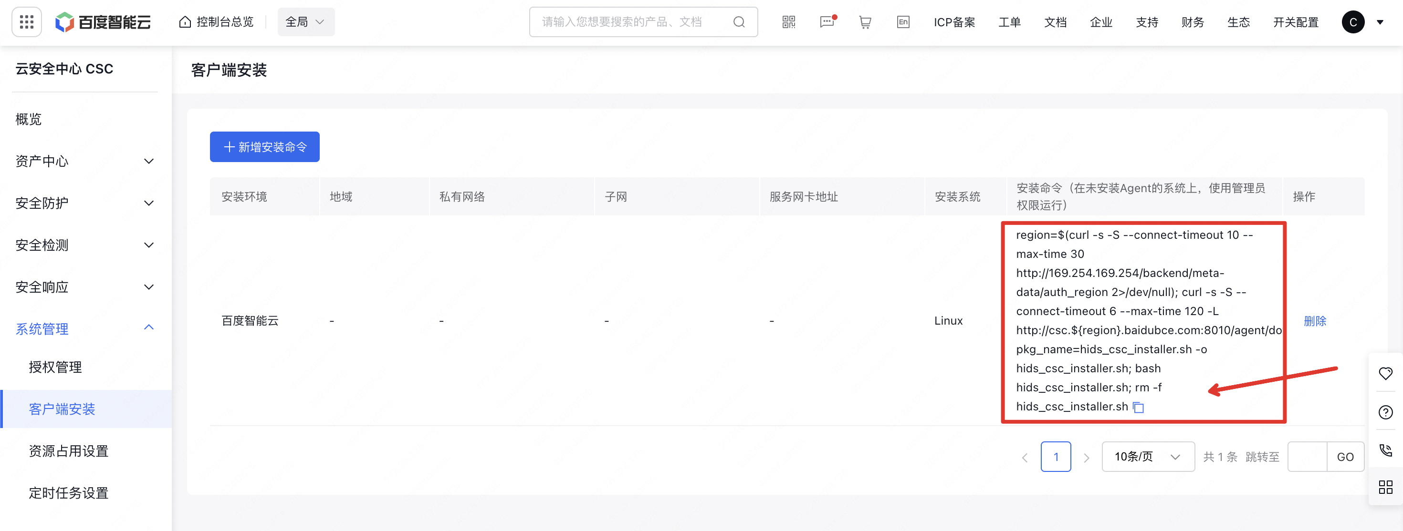This screenshot has width=1403, height=531.
Task: Switch language with the En icon
Action: point(903,22)
